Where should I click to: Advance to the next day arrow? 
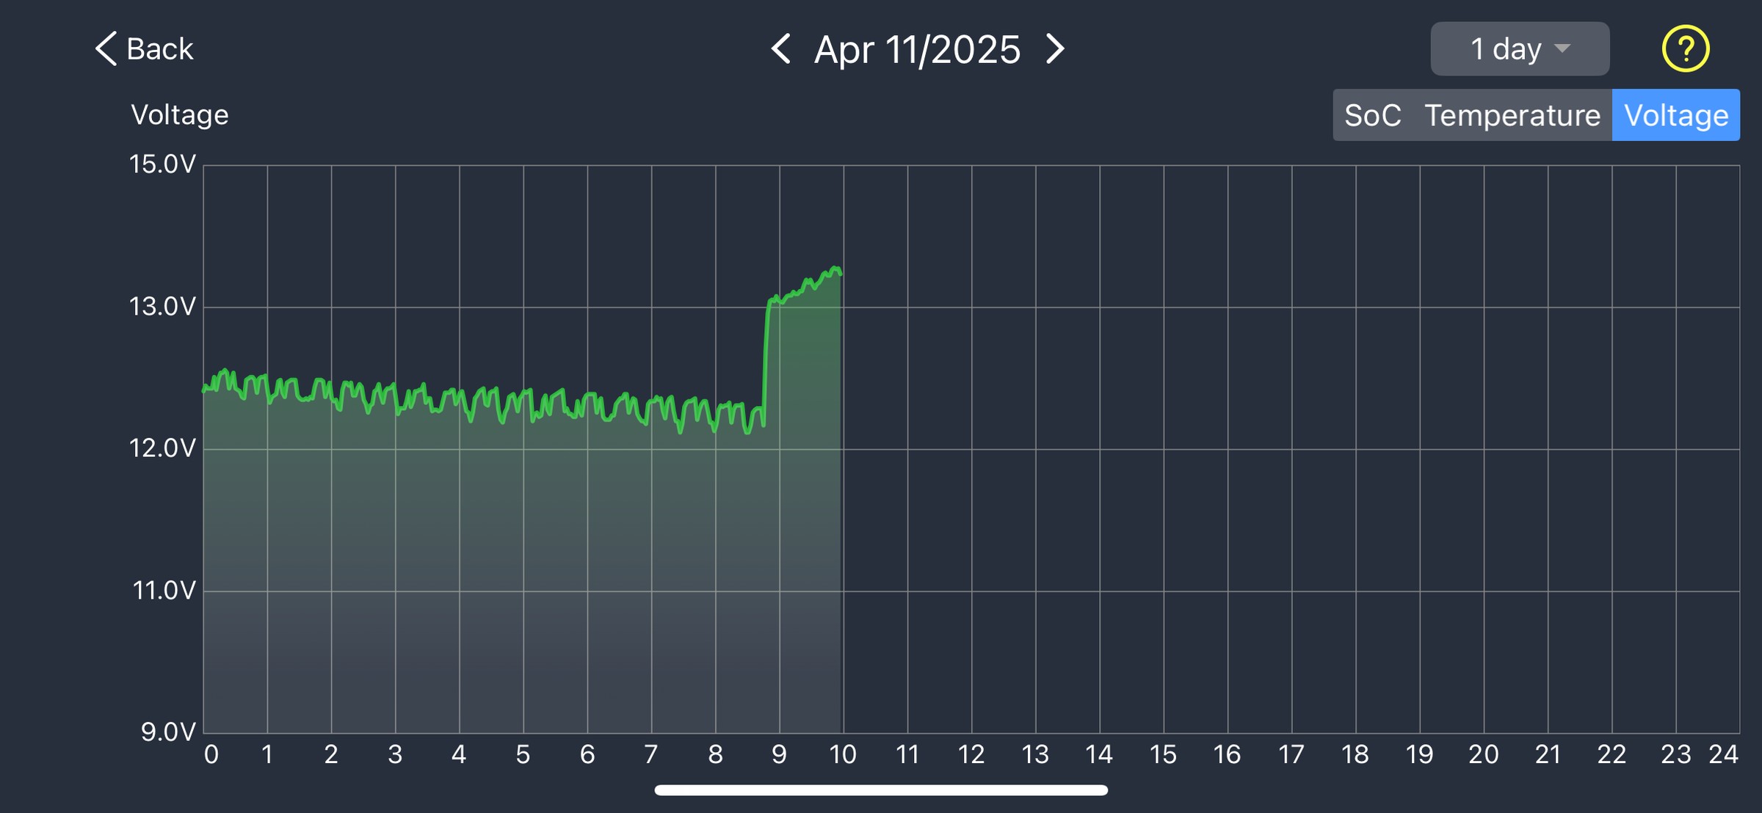(1055, 49)
